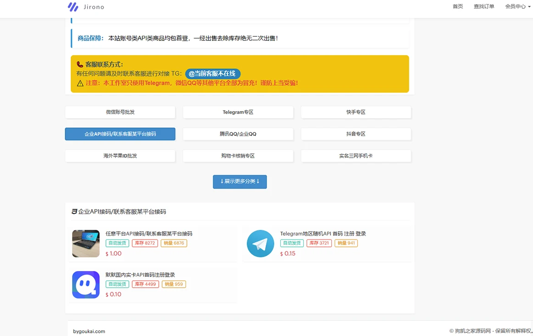Click the copyright symbol in the footer

(451, 330)
